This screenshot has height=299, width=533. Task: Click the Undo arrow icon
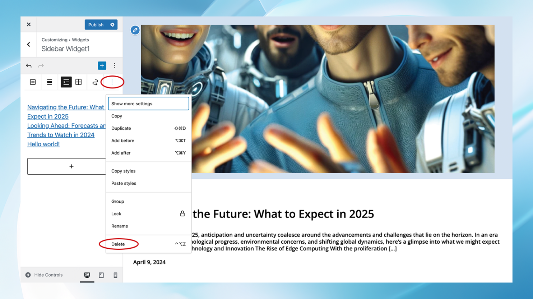(x=29, y=65)
